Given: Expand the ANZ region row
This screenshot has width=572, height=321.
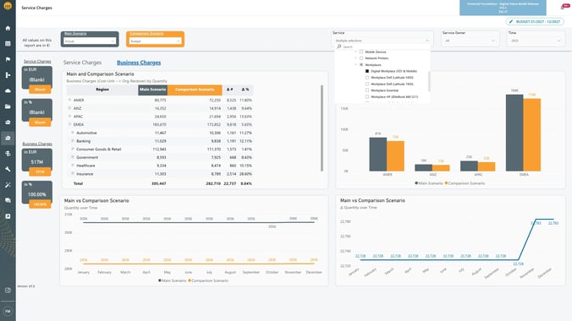Looking at the screenshot, I should tap(69, 108).
